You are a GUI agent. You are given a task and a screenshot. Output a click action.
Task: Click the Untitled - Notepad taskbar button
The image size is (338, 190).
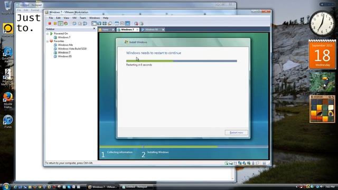pos(136,187)
